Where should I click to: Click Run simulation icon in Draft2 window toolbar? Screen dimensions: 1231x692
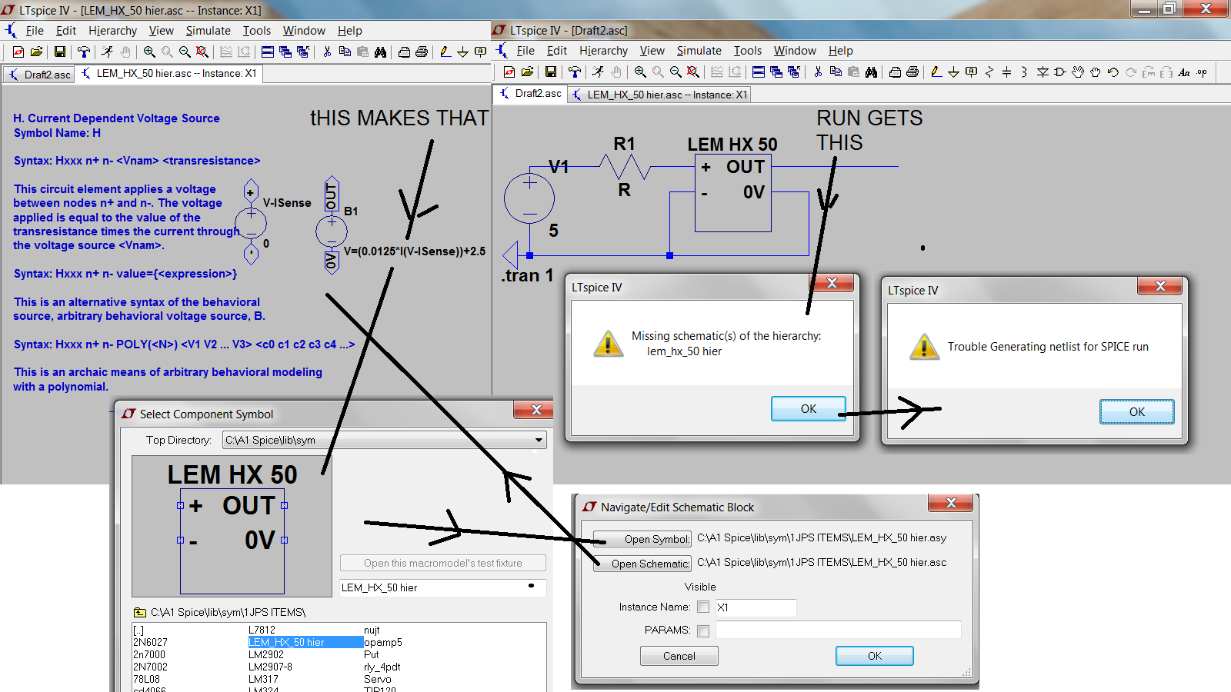598,72
